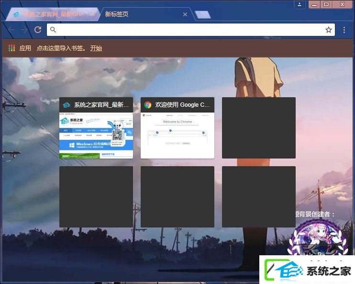Close the 系统之家官网 tab

pos(93,14)
